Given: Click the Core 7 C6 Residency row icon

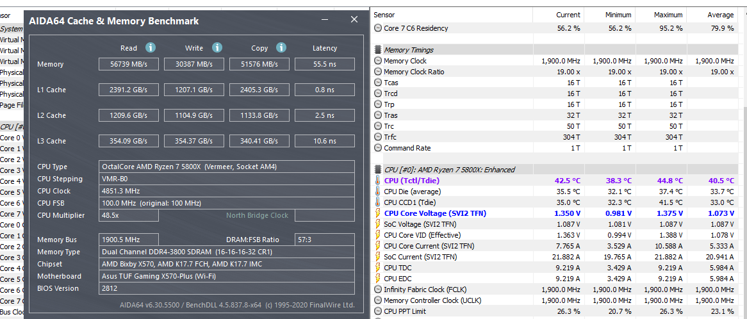Looking at the screenshot, I should coord(378,28).
